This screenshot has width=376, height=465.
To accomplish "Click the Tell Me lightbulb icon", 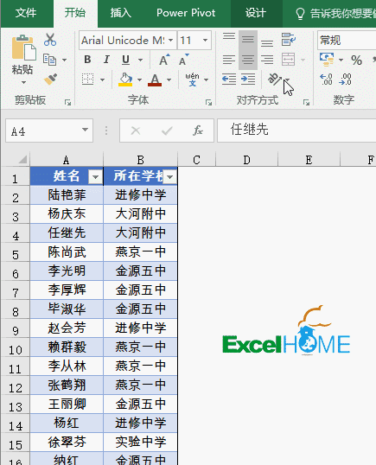I will (x=300, y=14).
